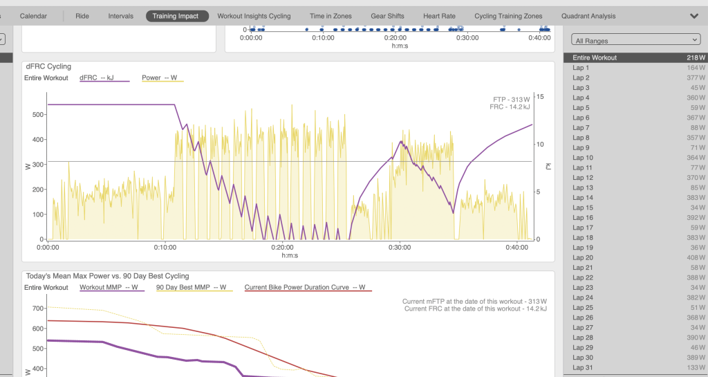The width and height of the screenshot is (708, 377).
Task: Select Lap 4 row
Action: click(636, 98)
